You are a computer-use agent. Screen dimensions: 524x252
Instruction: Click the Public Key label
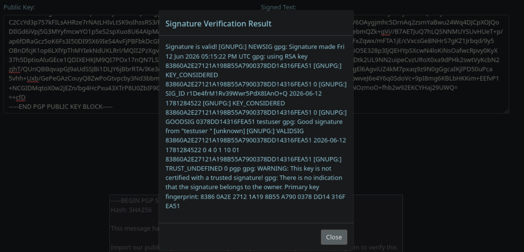pos(19,7)
